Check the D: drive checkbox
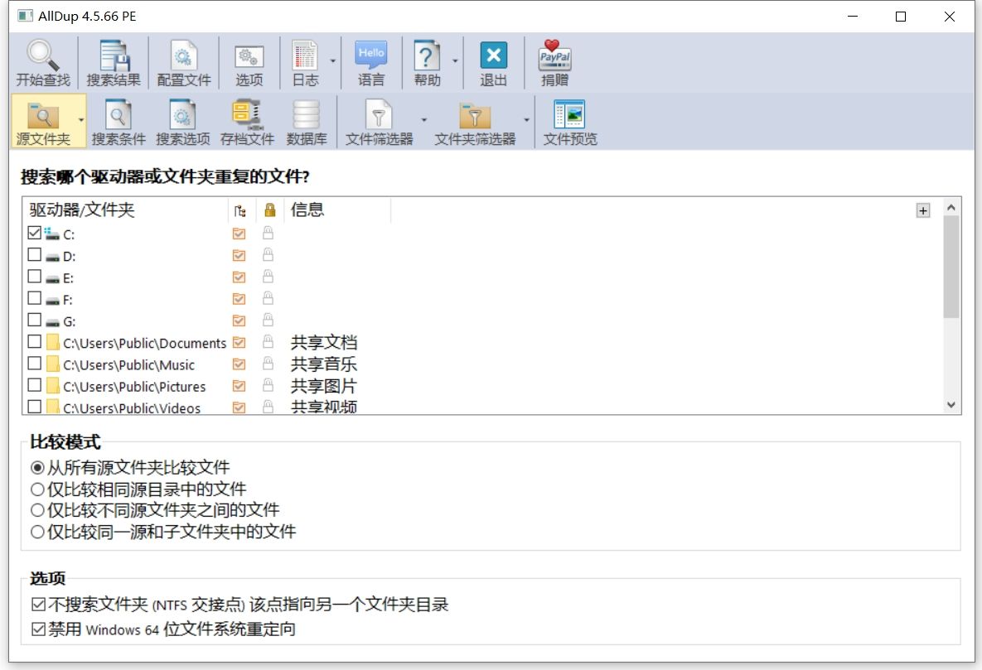Viewport: 982px width, 670px height. [35, 255]
